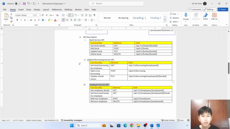This screenshot has height=129, width=230.
Task: Switch to the References tab
Action: point(57,10)
